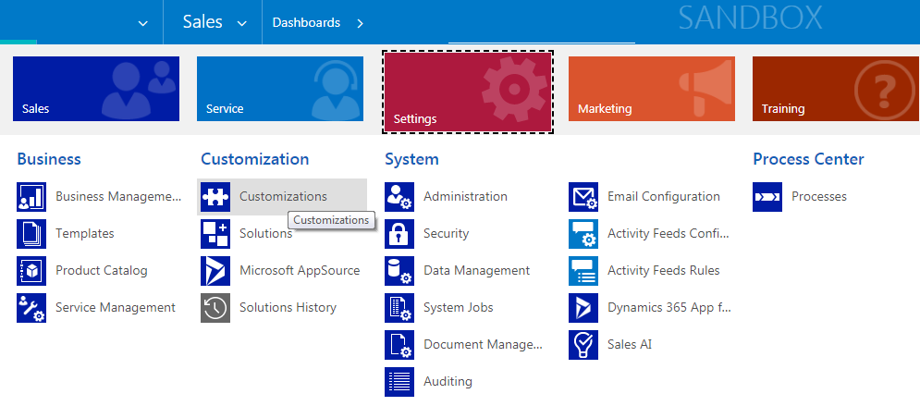
Task: Open the Service area tile
Action: point(280,89)
